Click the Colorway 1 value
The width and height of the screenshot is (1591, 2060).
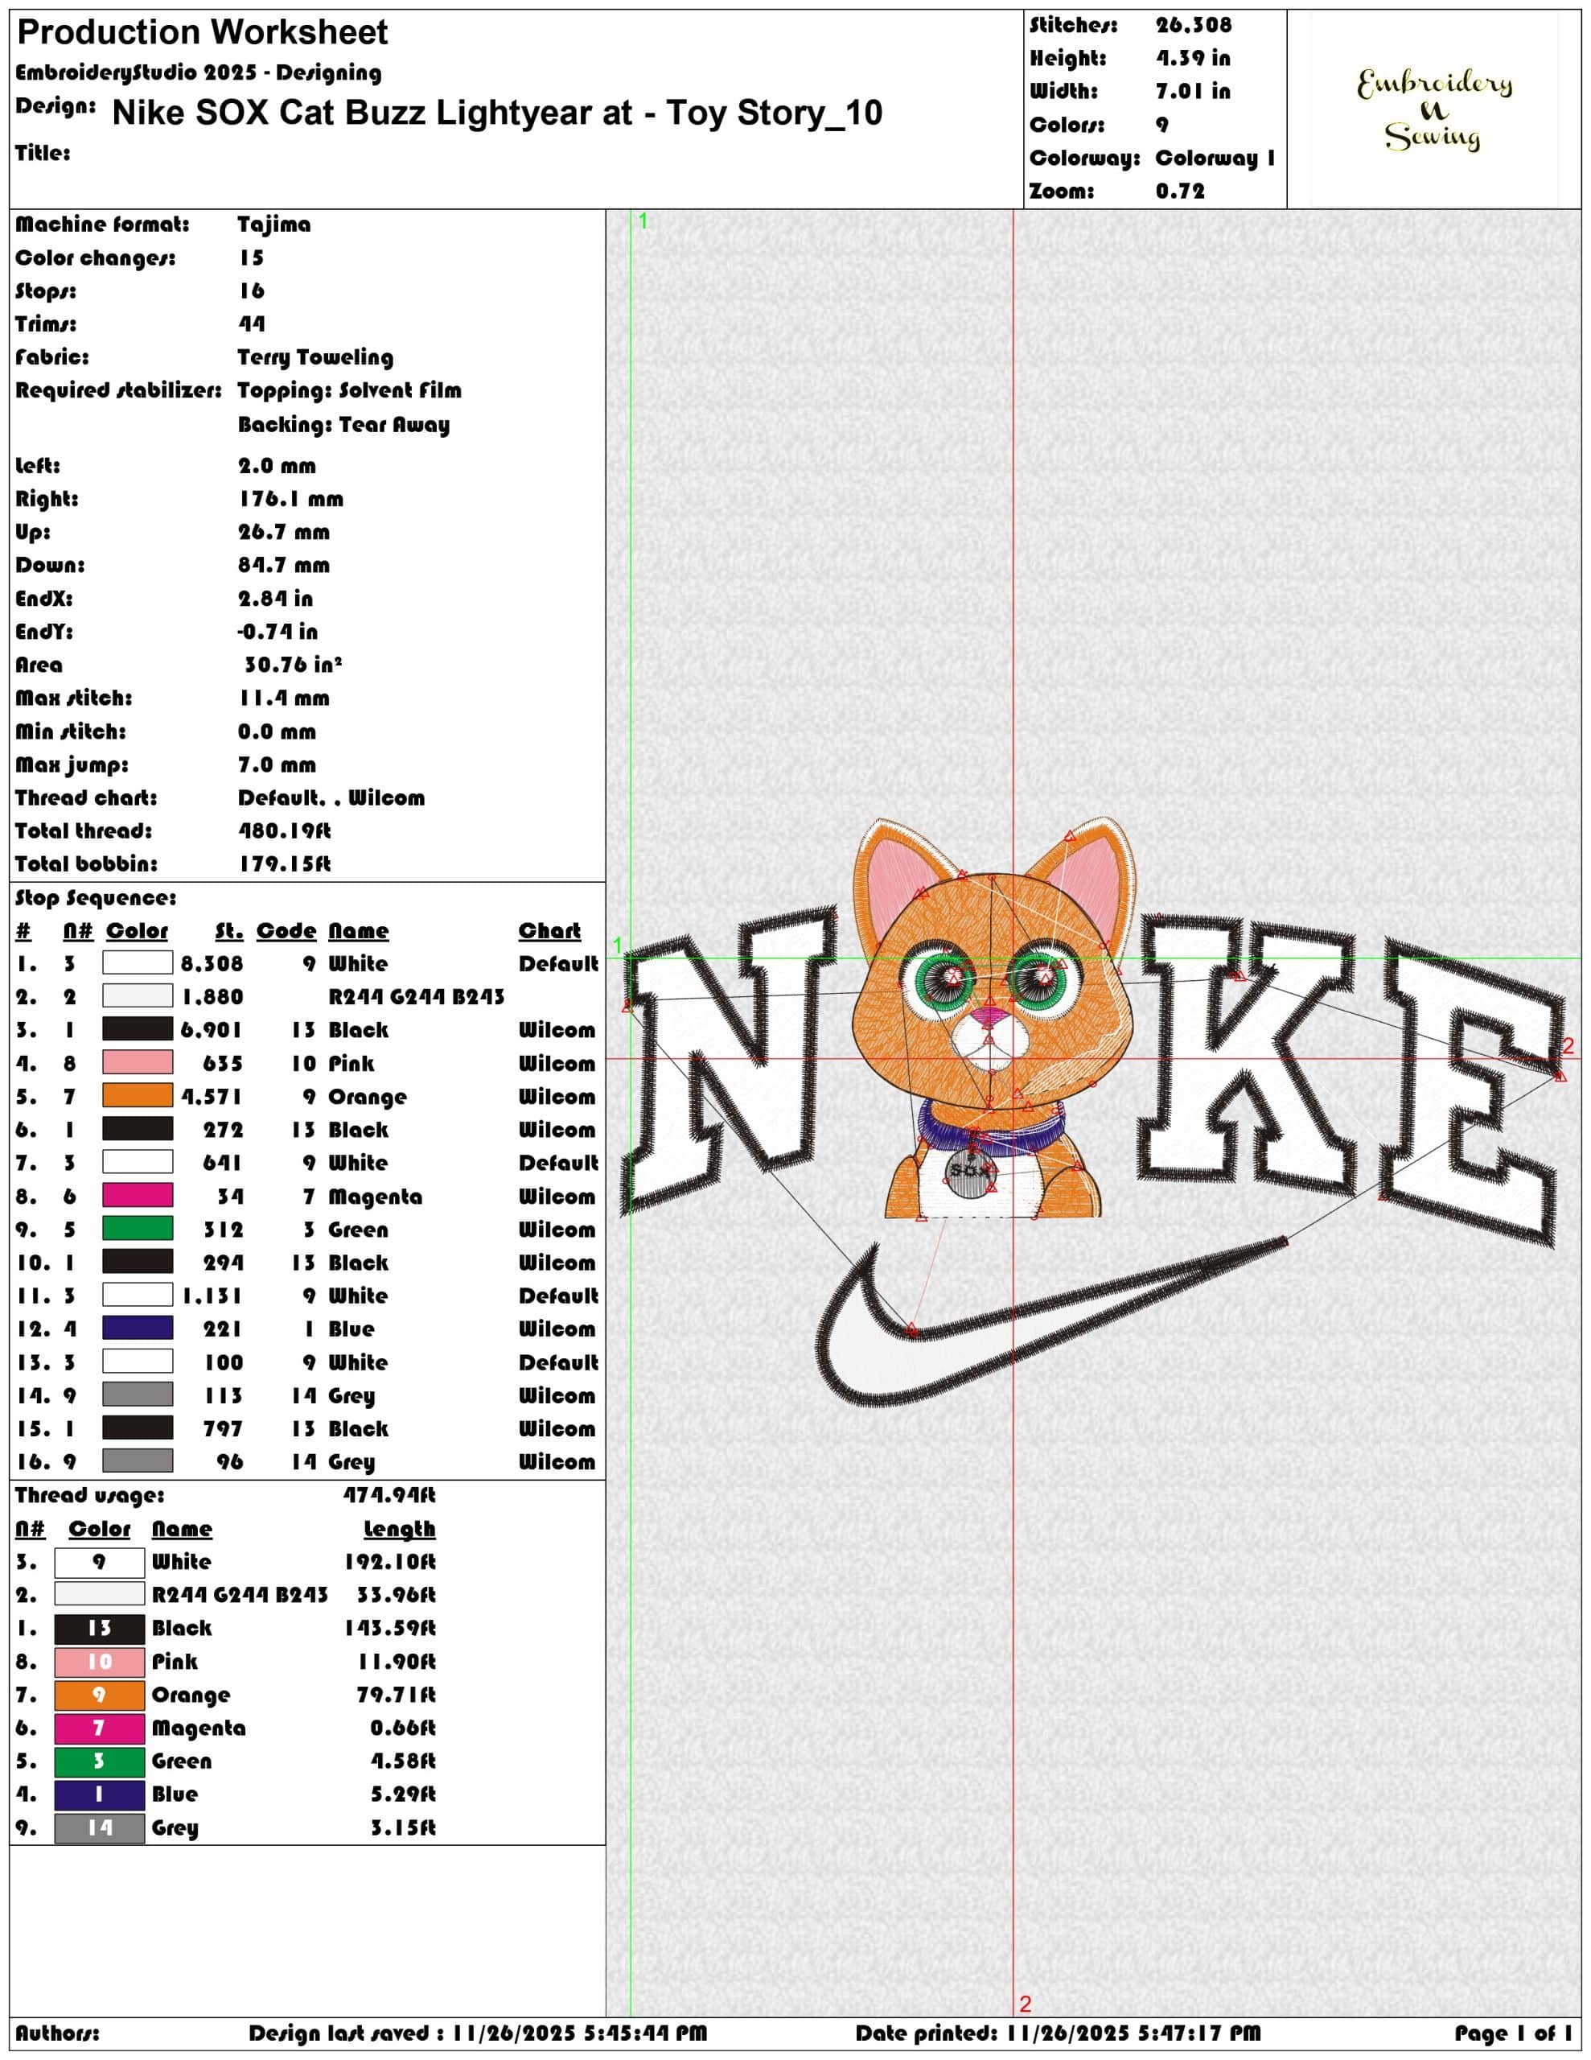pos(1215,158)
